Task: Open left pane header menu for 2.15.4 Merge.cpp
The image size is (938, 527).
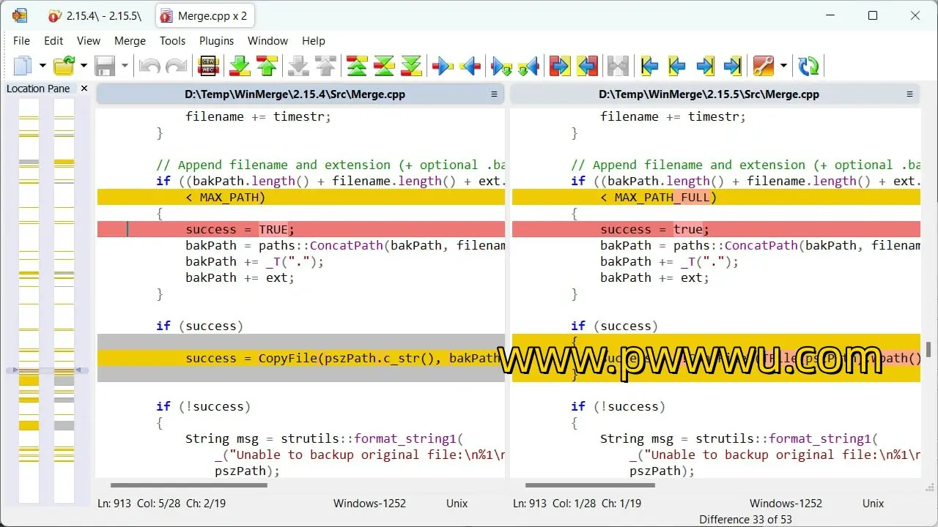Action: (x=494, y=94)
